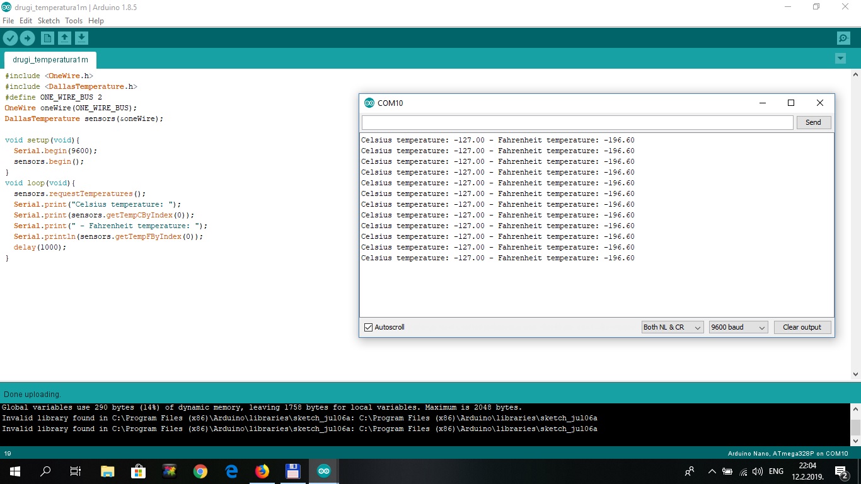Select the drugi_temperatura1m tab

click(50, 60)
